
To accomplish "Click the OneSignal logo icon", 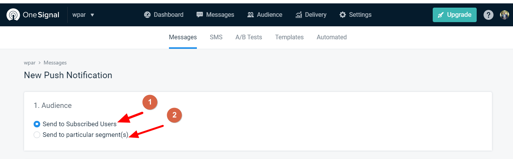I will coord(14,15).
